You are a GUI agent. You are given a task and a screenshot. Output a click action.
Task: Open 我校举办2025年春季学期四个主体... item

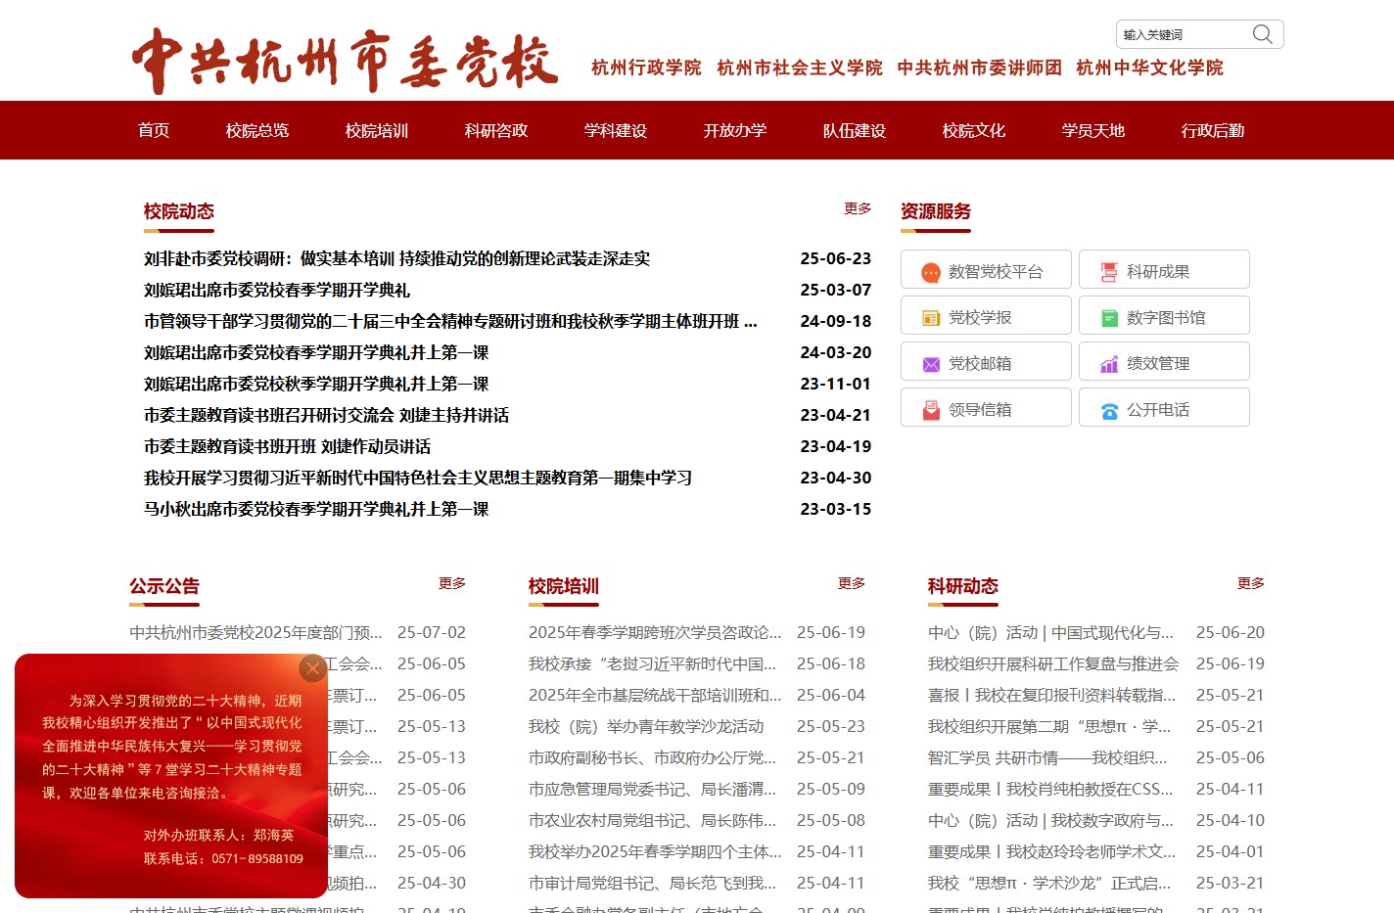655,851
